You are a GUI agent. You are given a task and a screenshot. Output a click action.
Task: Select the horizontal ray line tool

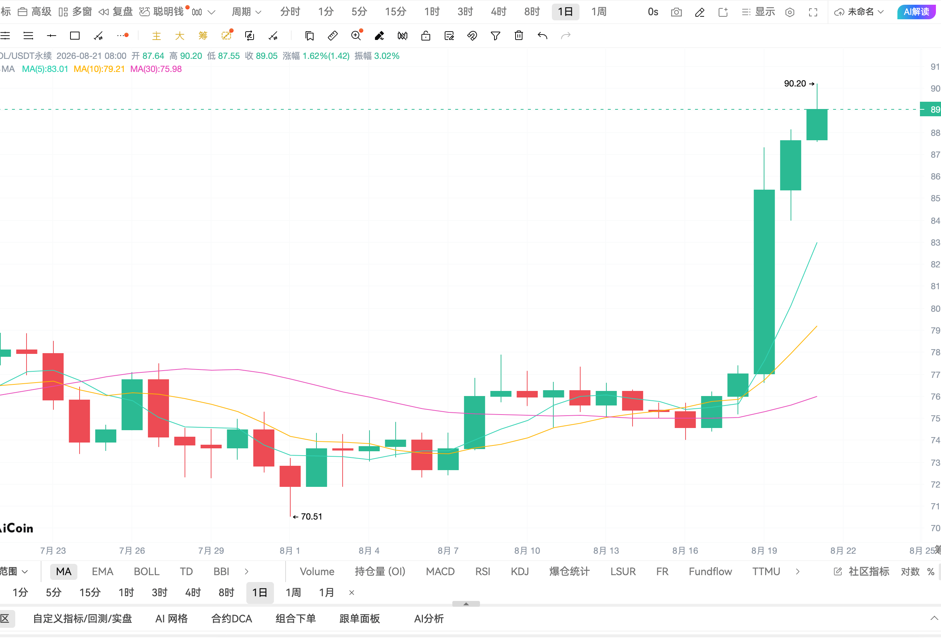click(x=52, y=36)
